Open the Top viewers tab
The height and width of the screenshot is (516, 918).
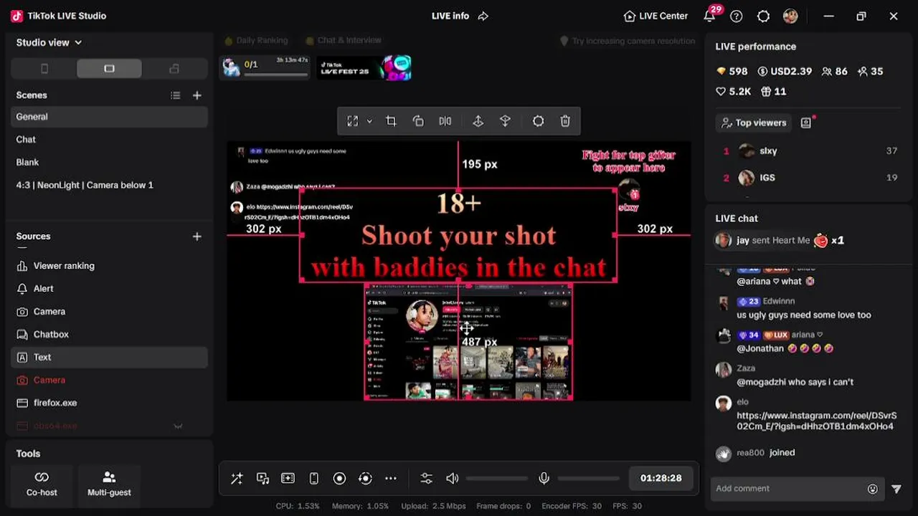(753, 123)
